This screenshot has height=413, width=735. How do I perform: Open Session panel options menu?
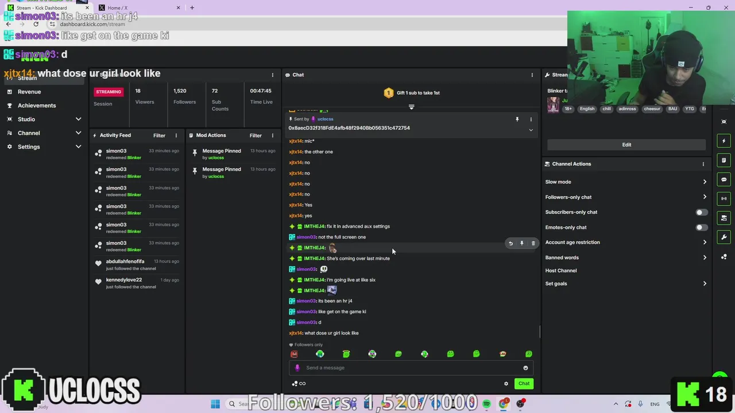pos(273,75)
